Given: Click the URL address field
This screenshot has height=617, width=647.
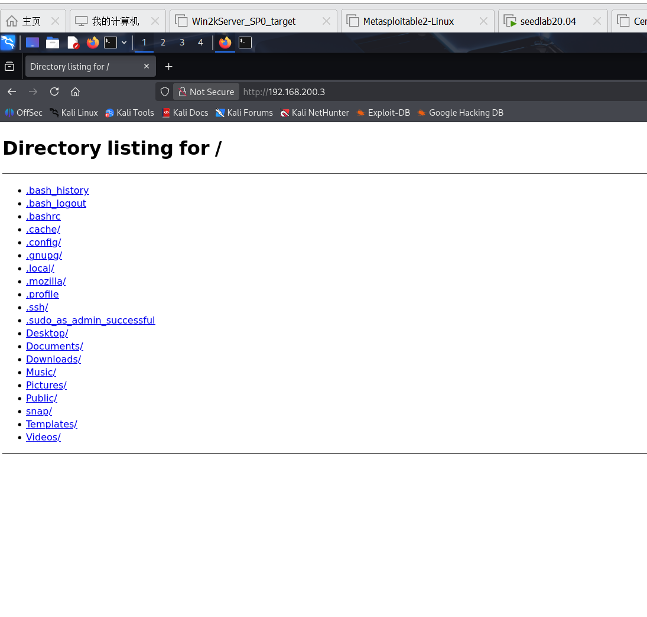Looking at the screenshot, I should tap(441, 92).
